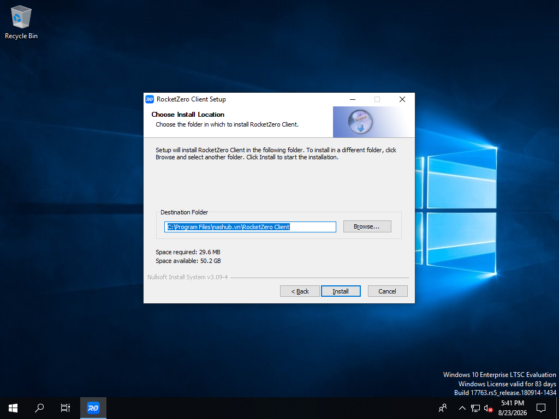This screenshot has height=419, width=559.
Task: Click the 'Choose Install Location' heading
Action: 188,115
